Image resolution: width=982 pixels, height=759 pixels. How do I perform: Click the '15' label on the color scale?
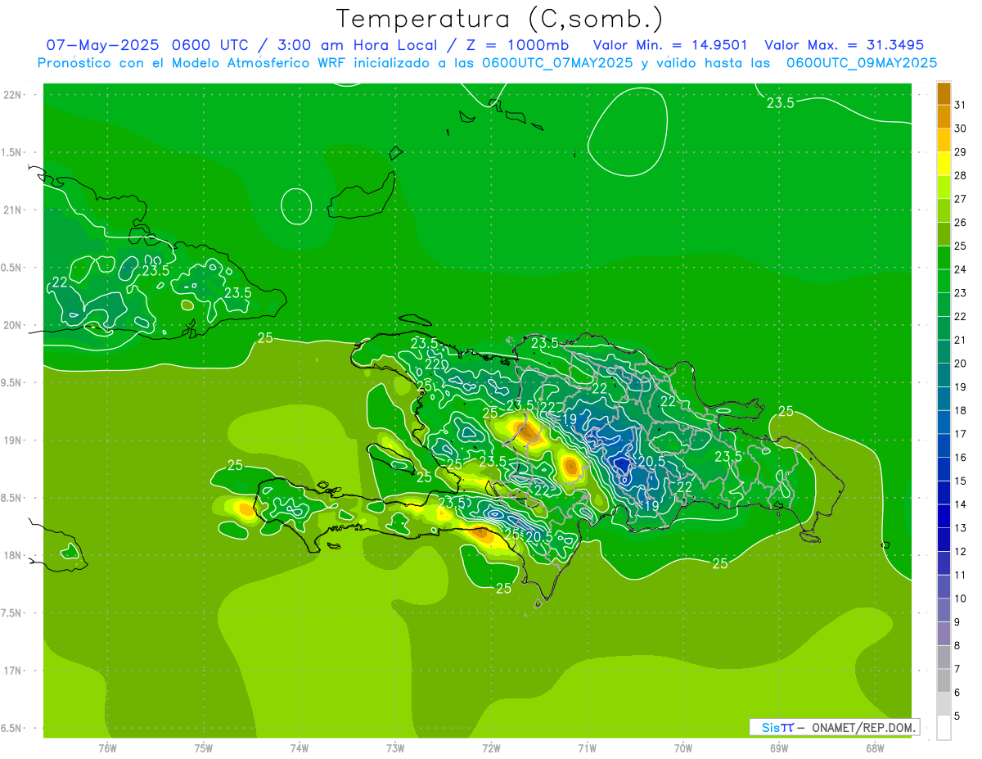click(960, 481)
